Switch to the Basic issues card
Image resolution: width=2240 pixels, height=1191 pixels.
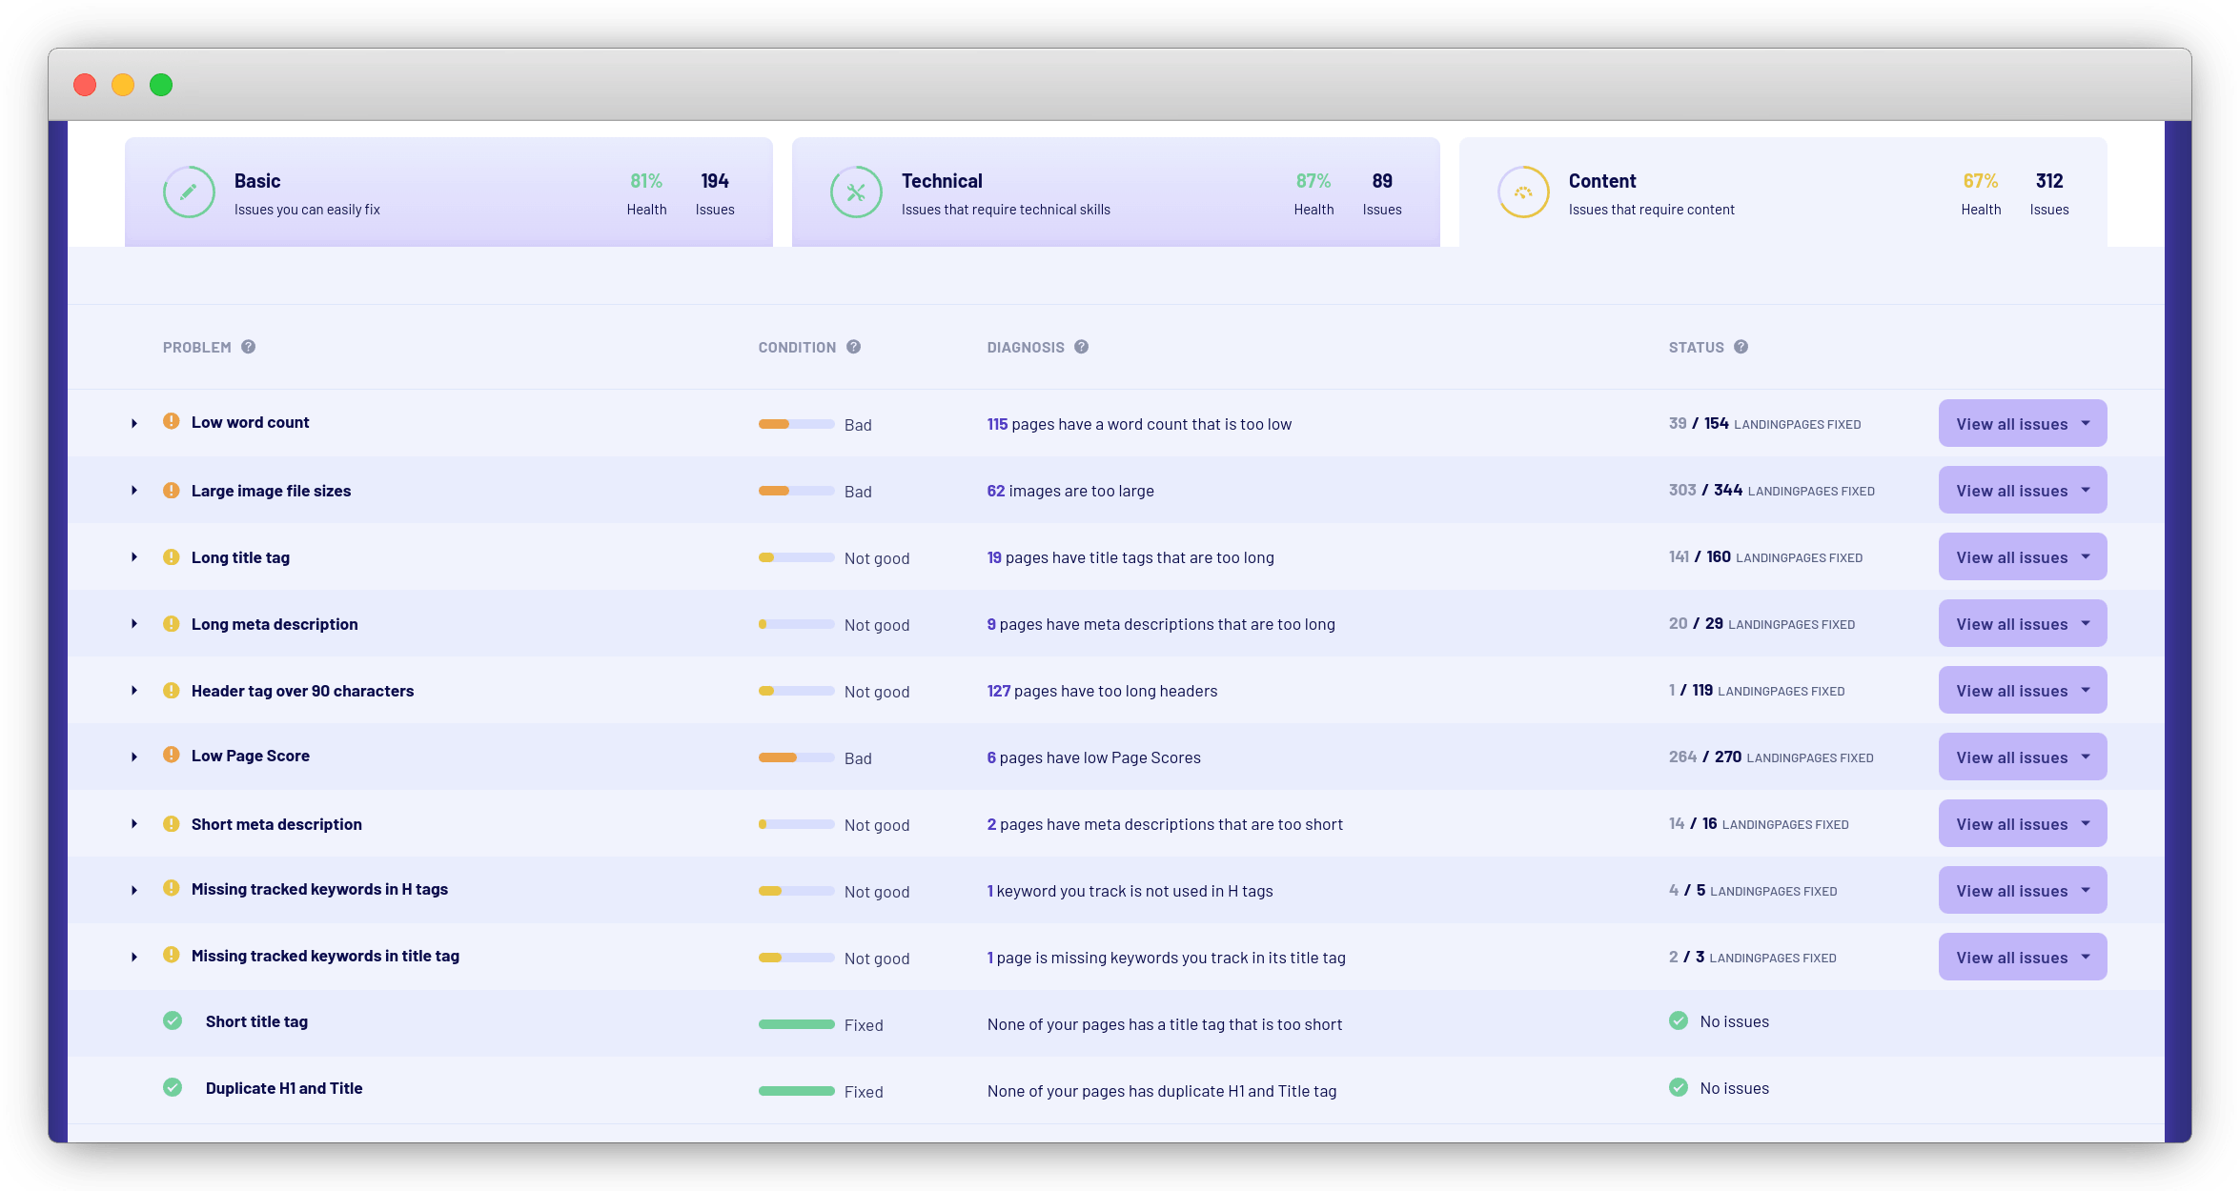coord(448,192)
